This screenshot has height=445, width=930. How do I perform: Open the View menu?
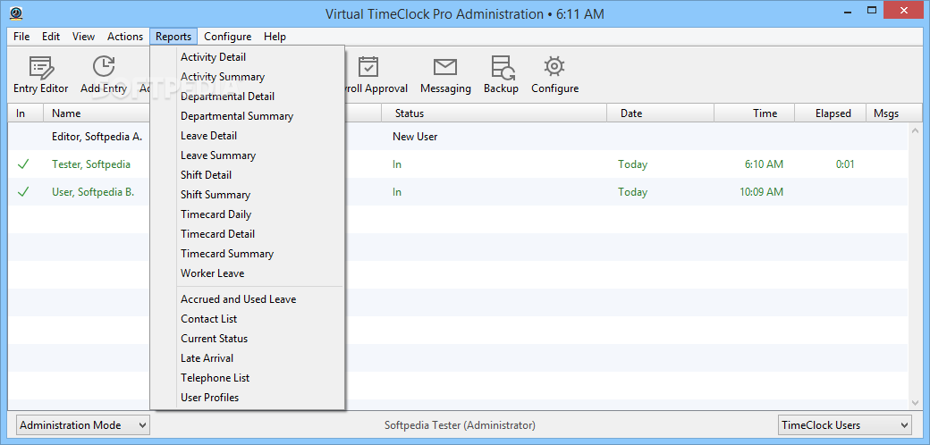point(84,37)
